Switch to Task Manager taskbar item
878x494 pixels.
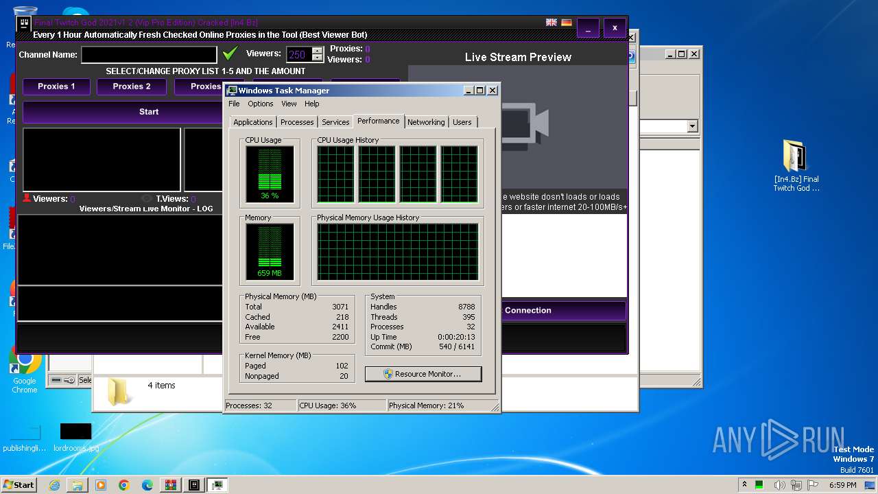217,485
